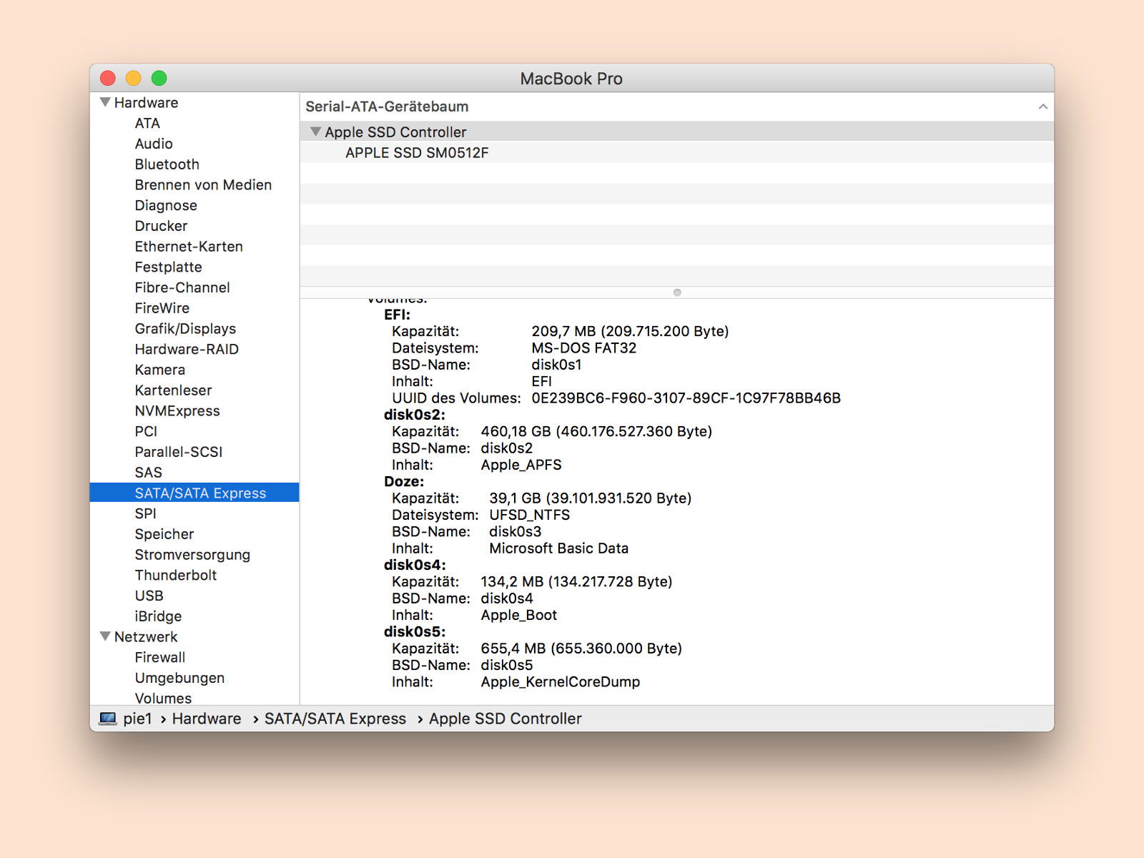Click the Doze volume heading
The width and height of the screenshot is (1144, 858).
tap(404, 481)
